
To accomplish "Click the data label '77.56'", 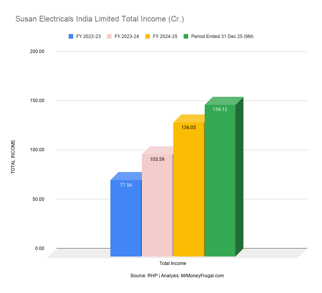I will click(x=126, y=185).
